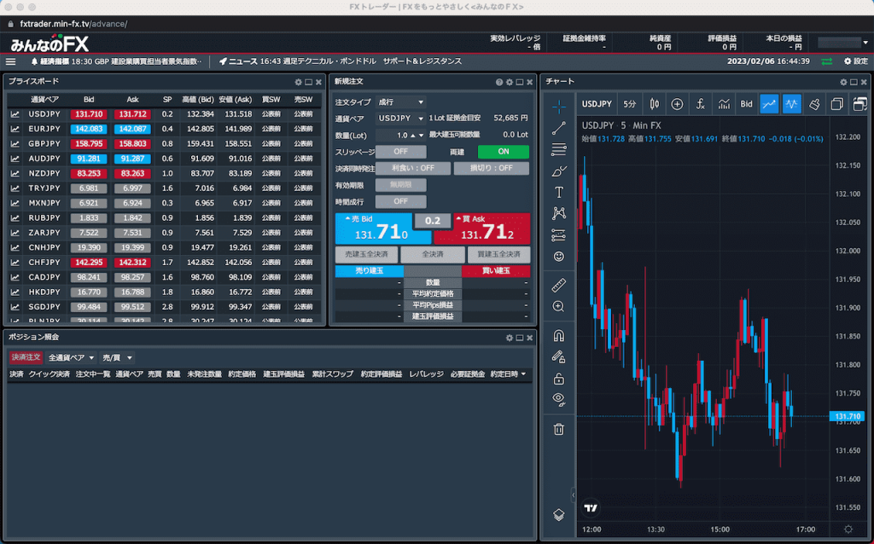
Task: Collapse the chart drawing toolbar side arrow
Action: (x=573, y=495)
